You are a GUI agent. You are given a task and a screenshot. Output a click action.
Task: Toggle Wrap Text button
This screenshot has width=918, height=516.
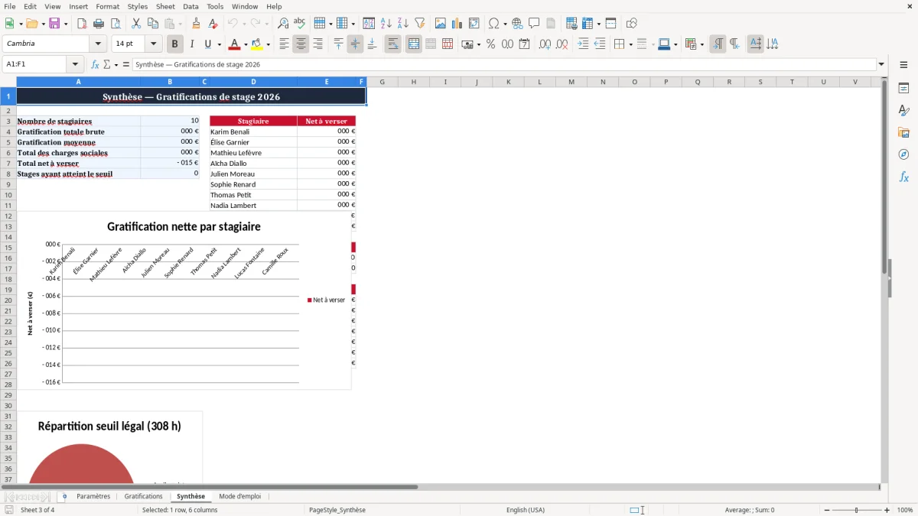tap(393, 44)
